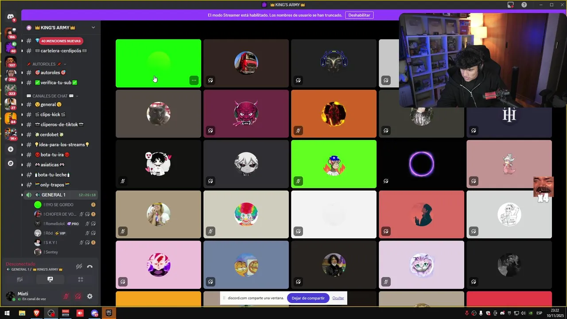Toggle microphone mute in user panel

coord(66,296)
